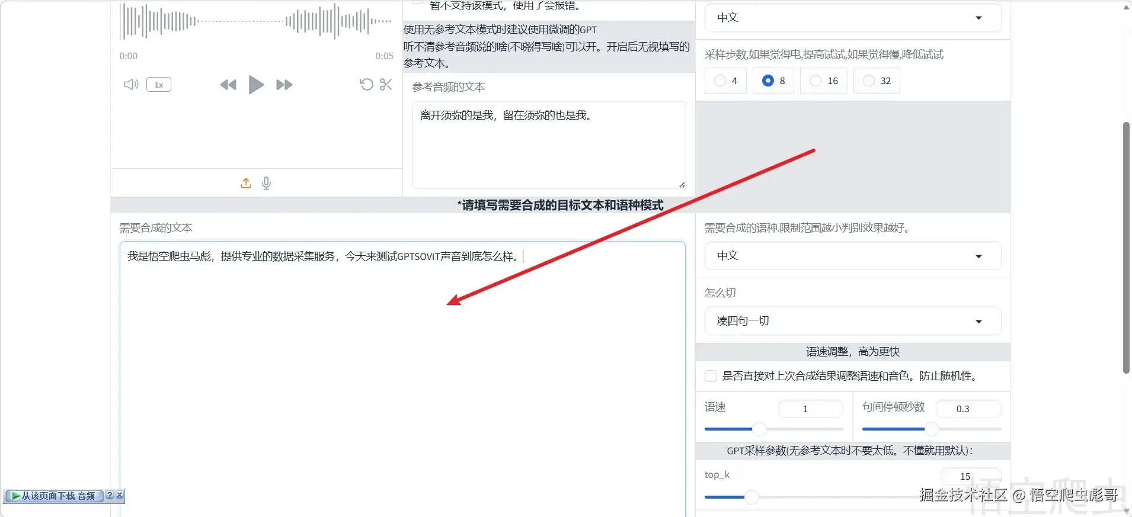The height and width of the screenshot is (517, 1132).
Task: Rewind the reference audio
Action: [228, 85]
